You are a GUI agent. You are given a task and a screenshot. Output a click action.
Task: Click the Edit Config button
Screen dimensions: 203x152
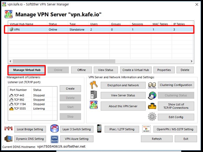(x=176, y=117)
